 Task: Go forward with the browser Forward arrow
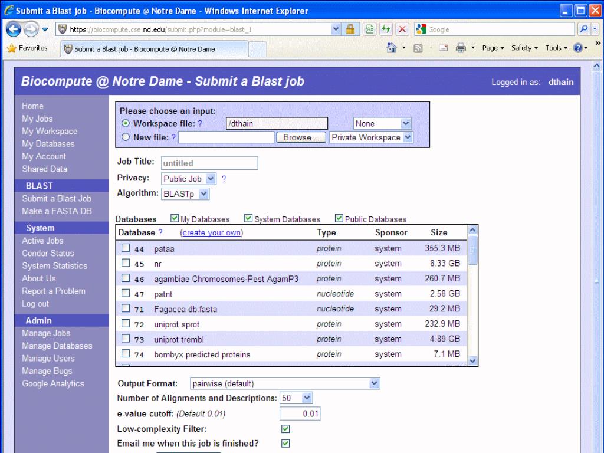tap(31, 29)
